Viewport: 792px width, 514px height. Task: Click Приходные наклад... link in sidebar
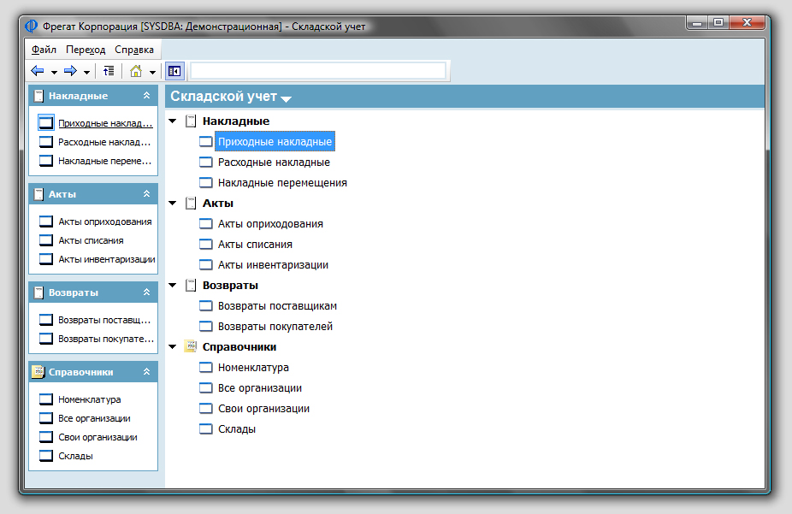(x=105, y=123)
